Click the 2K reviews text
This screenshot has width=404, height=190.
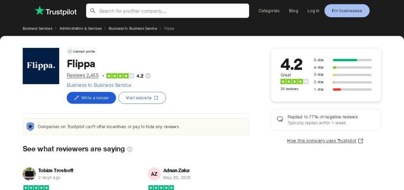289,89
